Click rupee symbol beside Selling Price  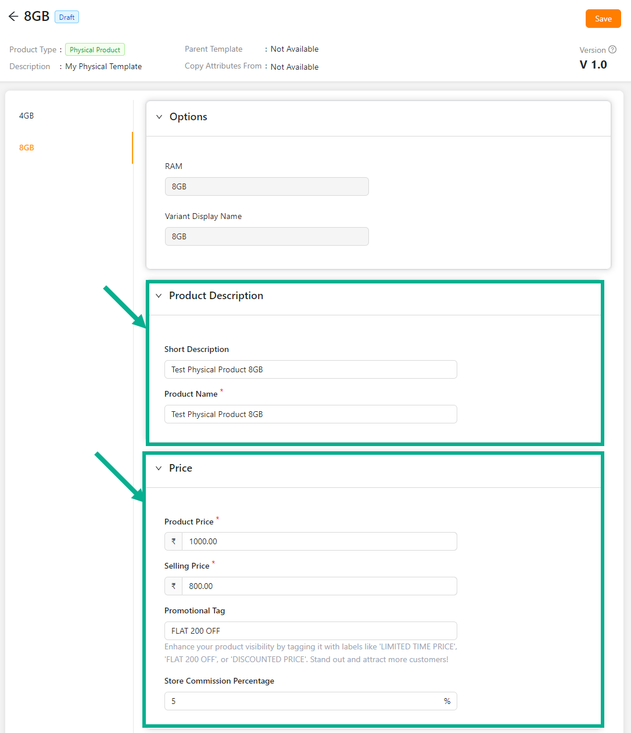(173, 586)
